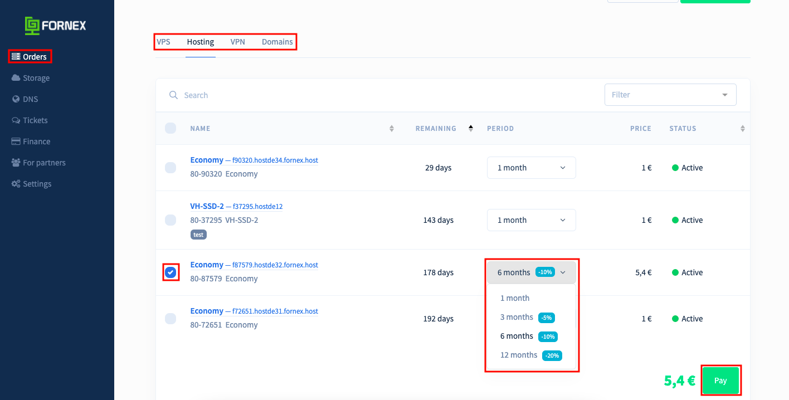The height and width of the screenshot is (400, 789).
Task: Sort by Name column arrows
Action: [x=391, y=129]
